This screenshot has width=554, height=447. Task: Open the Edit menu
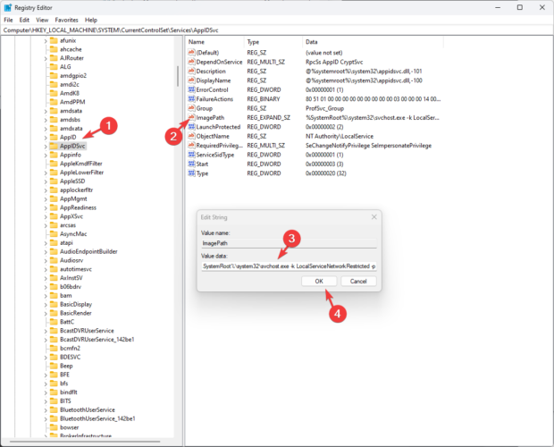click(25, 19)
